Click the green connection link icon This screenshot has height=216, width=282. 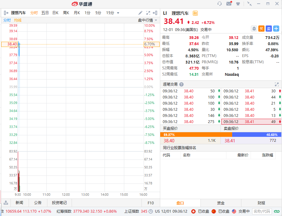pyautogui.click(x=276, y=211)
